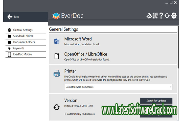Open the QR code icon
Viewport: 182px width, 121px height.
[155, 16]
